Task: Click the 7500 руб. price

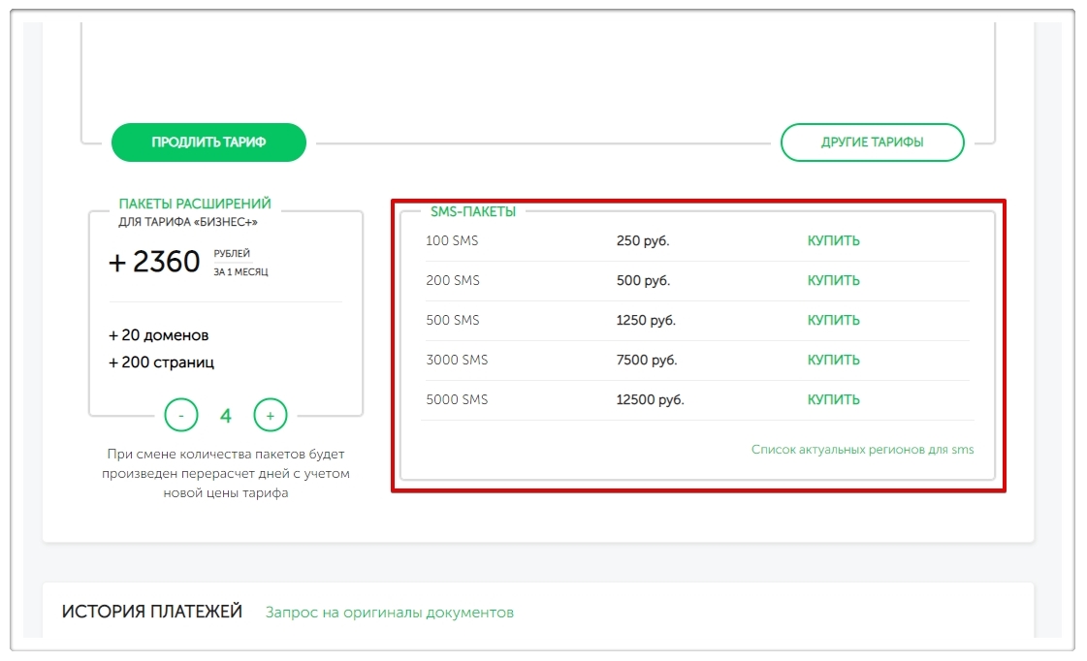Action: coord(646,361)
